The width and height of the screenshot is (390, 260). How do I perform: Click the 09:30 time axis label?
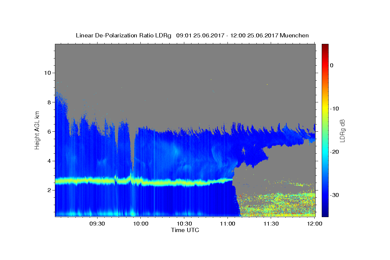pos(97,224)
